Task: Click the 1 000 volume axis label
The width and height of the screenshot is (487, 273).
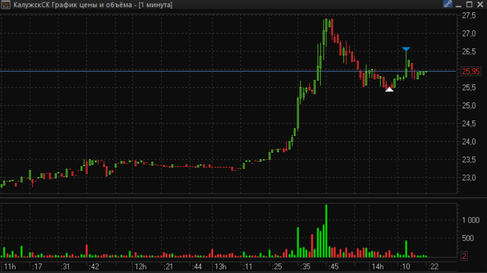Action: [471, 220]
